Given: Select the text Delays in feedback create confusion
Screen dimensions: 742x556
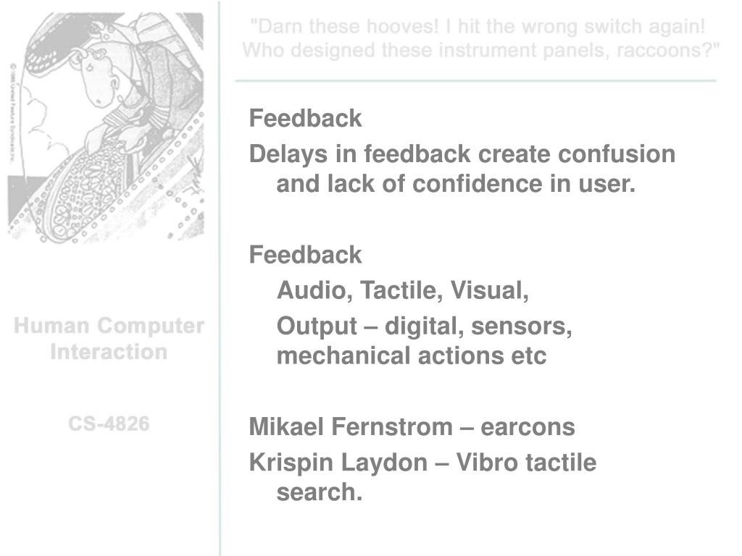Looking at the screenshot, I should [x=462, y=155].
